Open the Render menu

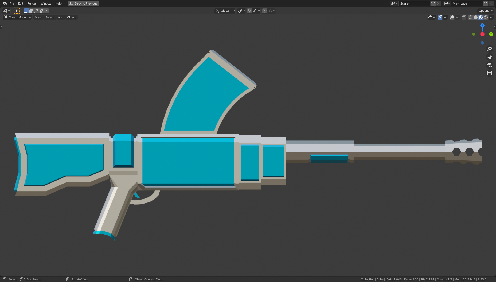point(32,3)
